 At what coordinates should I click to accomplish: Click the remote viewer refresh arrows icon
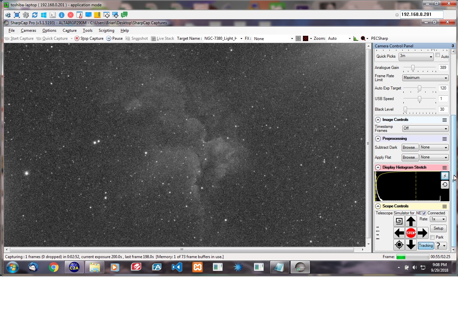pyautogui.click(x=35, y=15)
